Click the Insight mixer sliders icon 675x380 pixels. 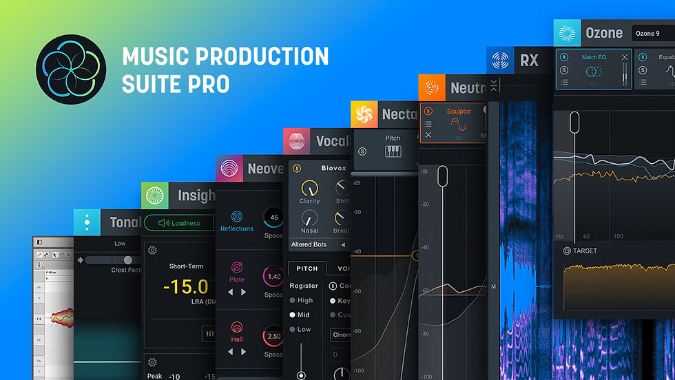coord(209,333)
